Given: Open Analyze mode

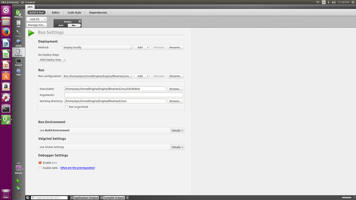Looking at the screenshot, I should tap(18, 62).
